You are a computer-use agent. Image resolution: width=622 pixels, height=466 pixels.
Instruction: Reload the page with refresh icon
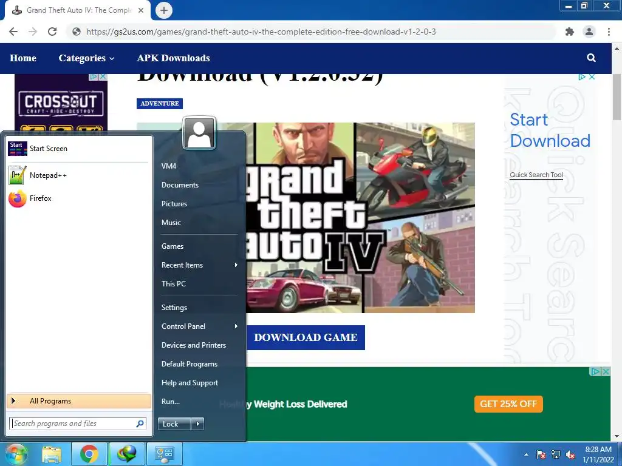point(52,32)
